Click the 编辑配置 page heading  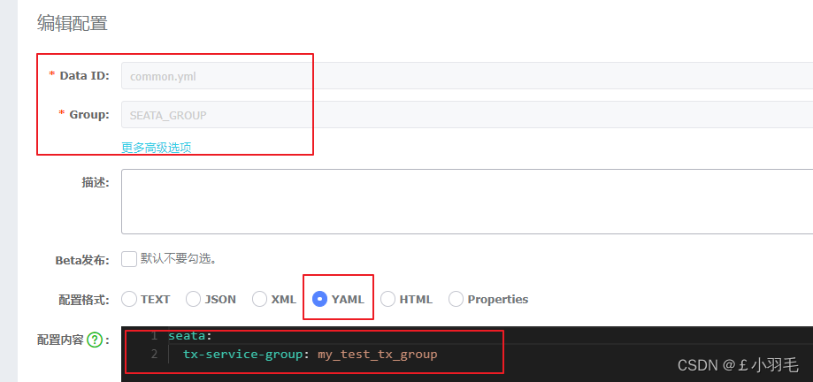[72, 24]
